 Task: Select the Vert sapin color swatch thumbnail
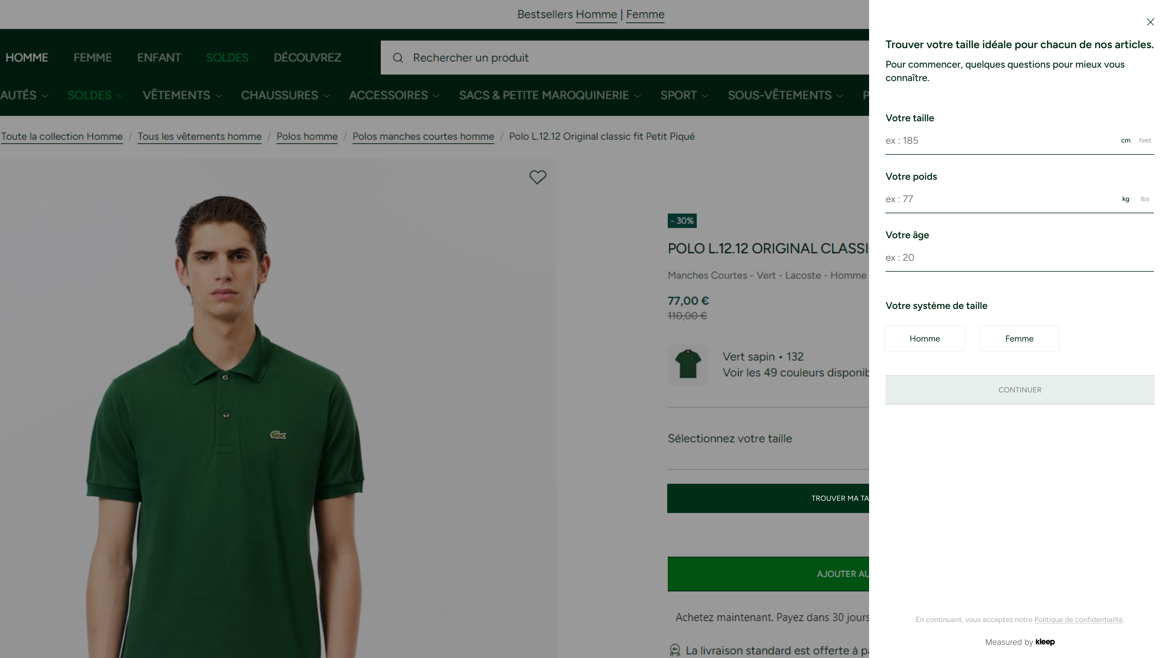tap(688, 365)
